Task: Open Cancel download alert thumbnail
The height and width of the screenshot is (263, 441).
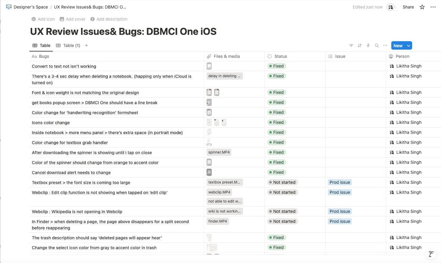Action: click(209, 172)
